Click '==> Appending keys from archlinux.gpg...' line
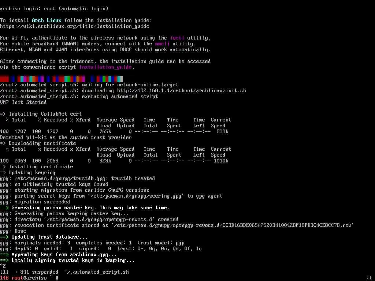This screenshot has height=281, width=375. 59,255
